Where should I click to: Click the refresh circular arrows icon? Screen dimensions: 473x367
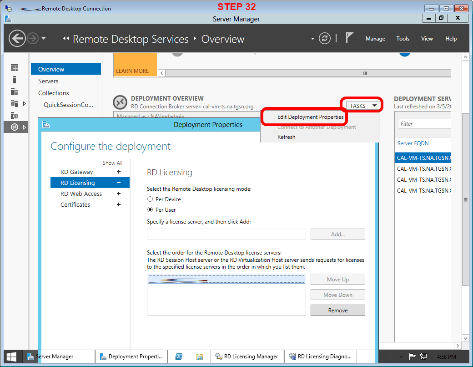324,38
